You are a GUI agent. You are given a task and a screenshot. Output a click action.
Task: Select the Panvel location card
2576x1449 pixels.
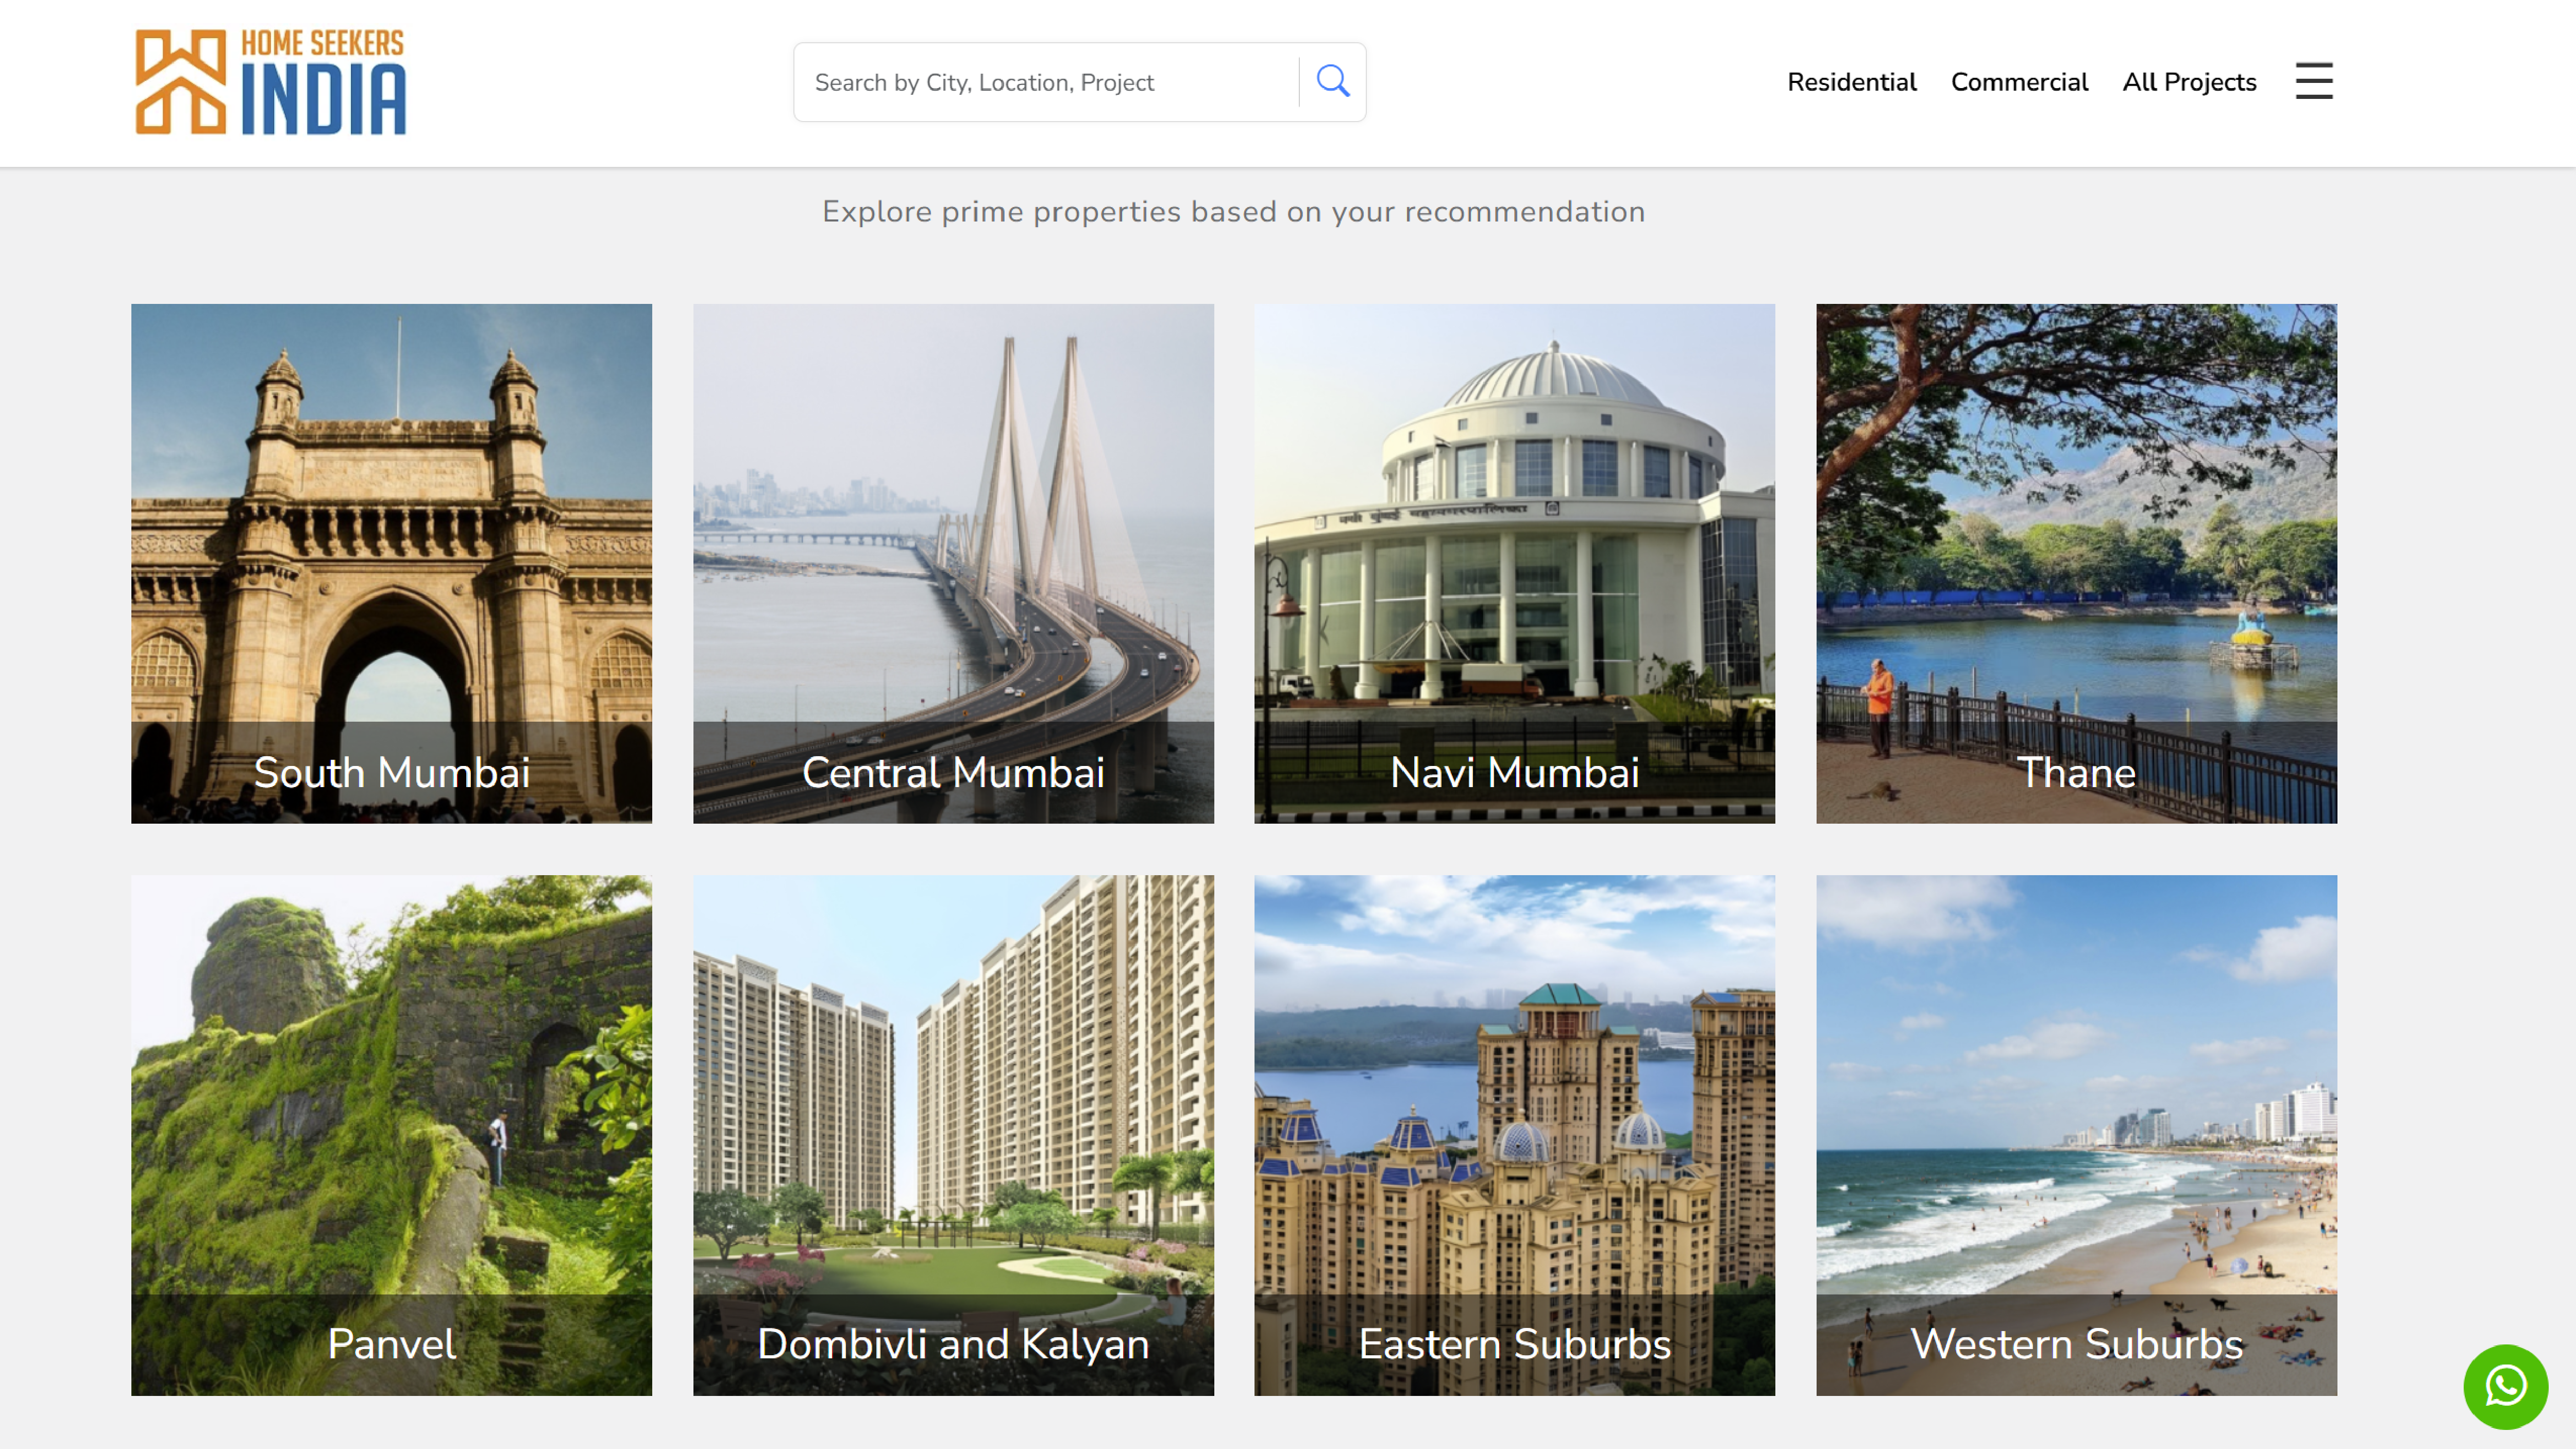click(391, 1135)
